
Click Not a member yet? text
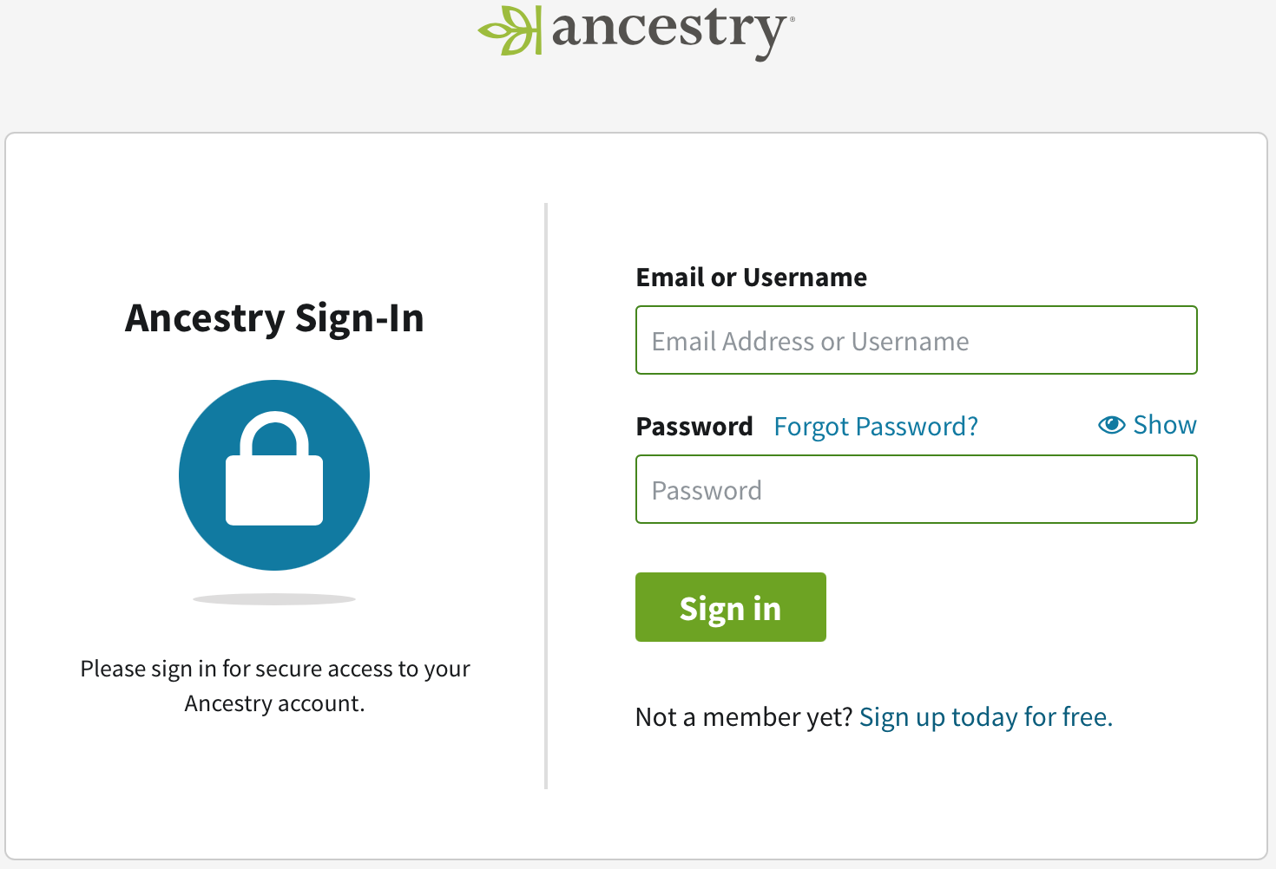coord(744,716)
